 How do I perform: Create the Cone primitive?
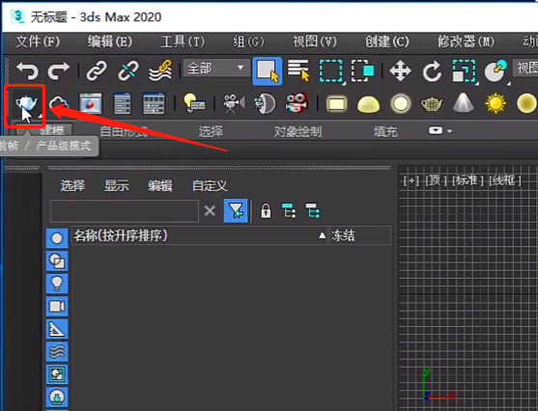464,102
